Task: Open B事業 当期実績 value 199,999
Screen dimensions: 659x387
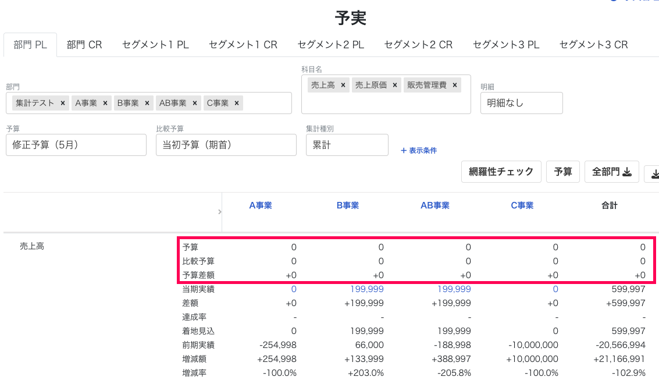Action: point(367,289)
